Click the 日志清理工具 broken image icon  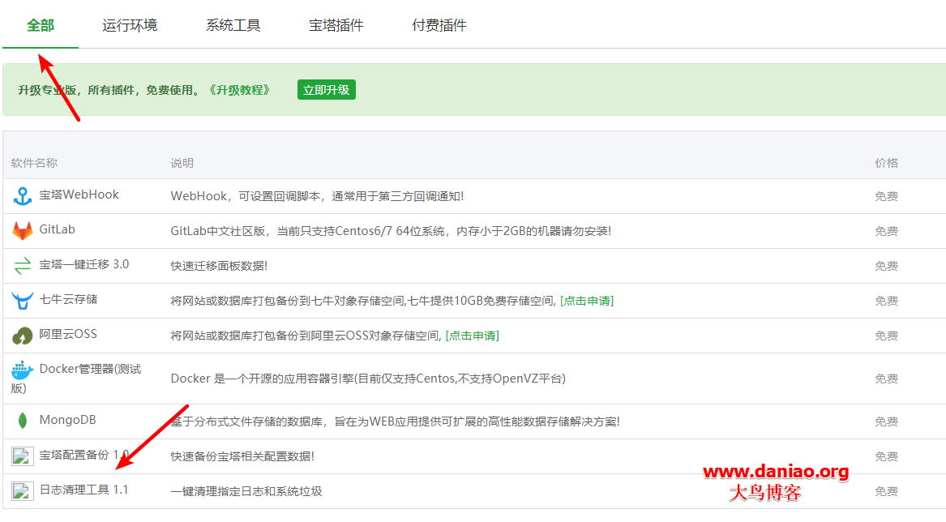pyautogui.click(x=23, y=490)
